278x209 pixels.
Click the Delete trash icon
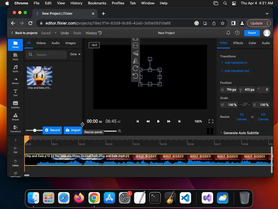[x=15, y=163]
